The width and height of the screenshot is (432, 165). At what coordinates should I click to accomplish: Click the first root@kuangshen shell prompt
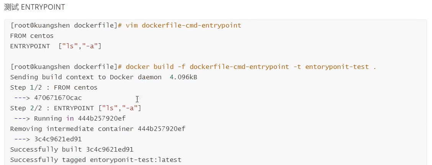66,26
